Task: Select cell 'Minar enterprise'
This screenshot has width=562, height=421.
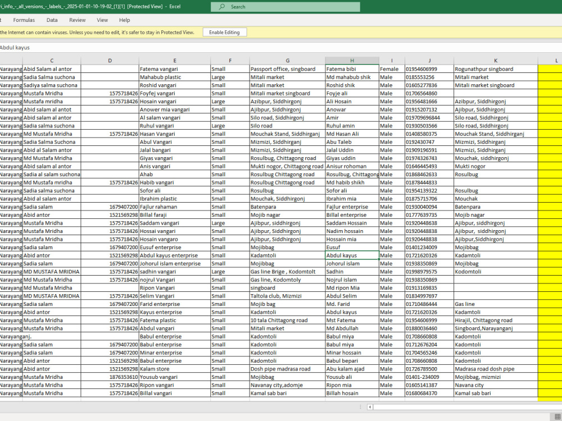Action: (x=175, y=353)
